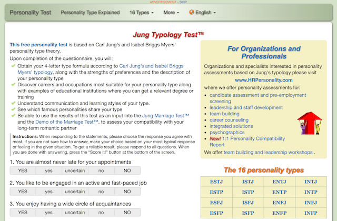Screen dimensions: 337x221
Task: Open team building link in list
Action: 224,114
